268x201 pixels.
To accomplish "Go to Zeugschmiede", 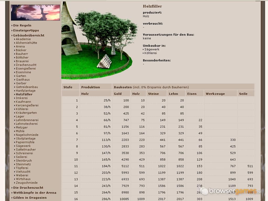I will pos(27,183).
